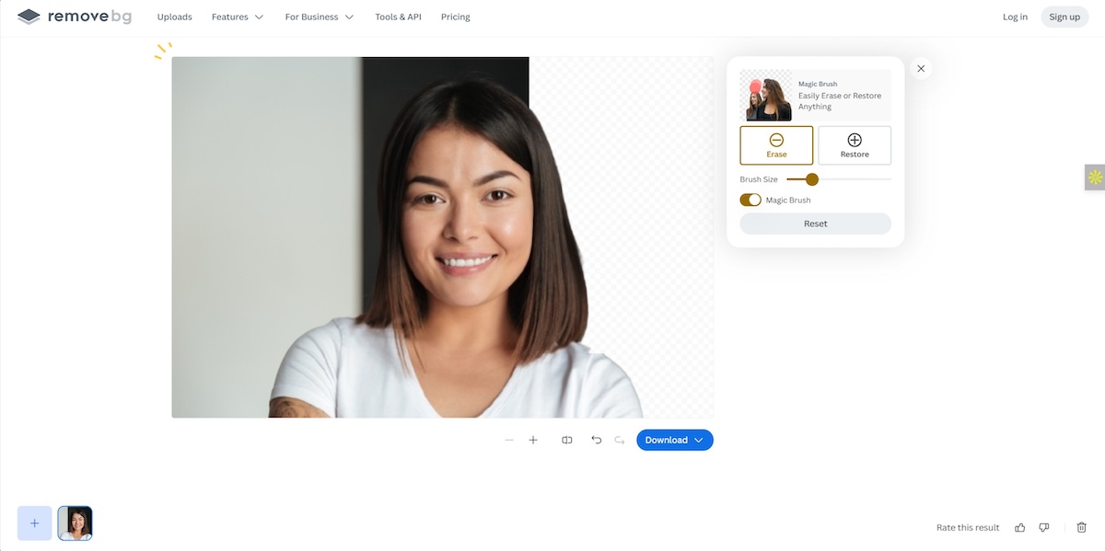Click the zoom out icon
This screenshot has height=551, width=1105.
509,440
